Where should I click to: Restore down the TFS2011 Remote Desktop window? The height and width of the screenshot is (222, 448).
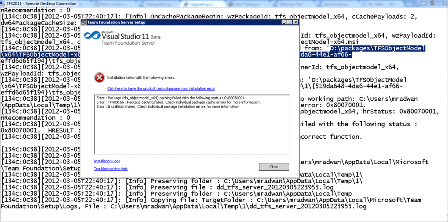click(x=433, y=3)
